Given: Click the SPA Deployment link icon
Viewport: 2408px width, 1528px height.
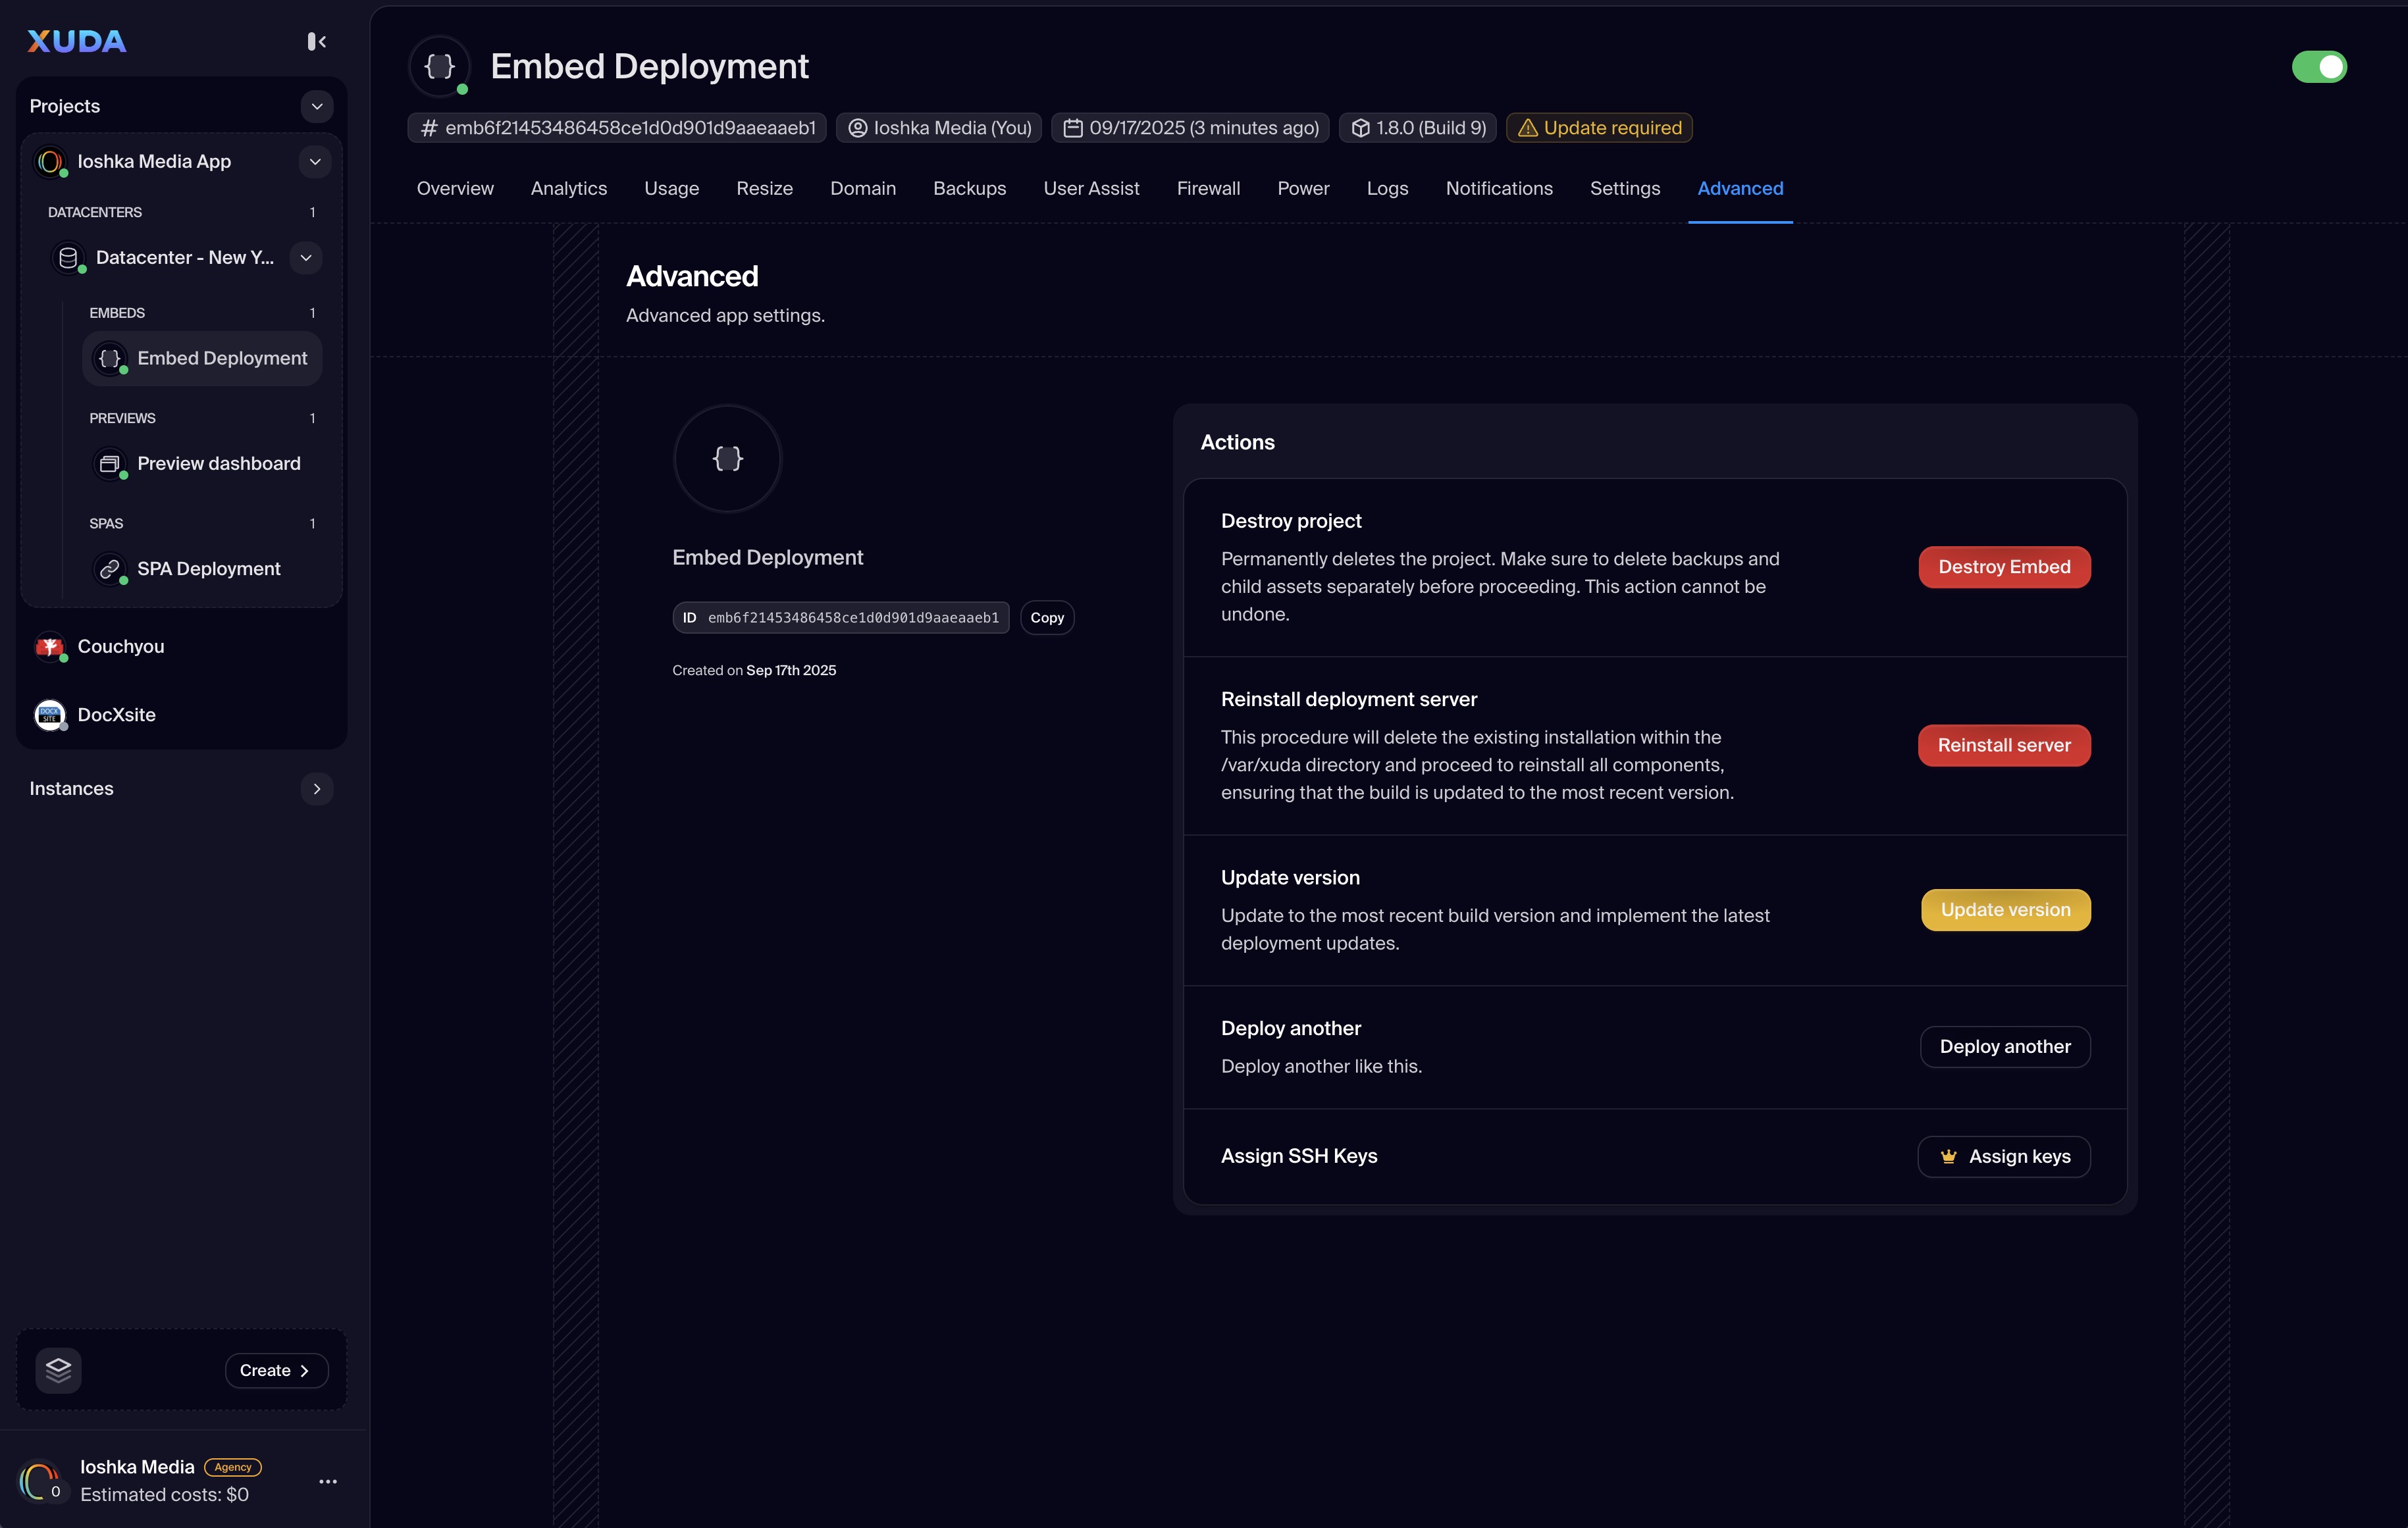Looking at the screenshot, I should pyautogui.click(x=110, y=569).
